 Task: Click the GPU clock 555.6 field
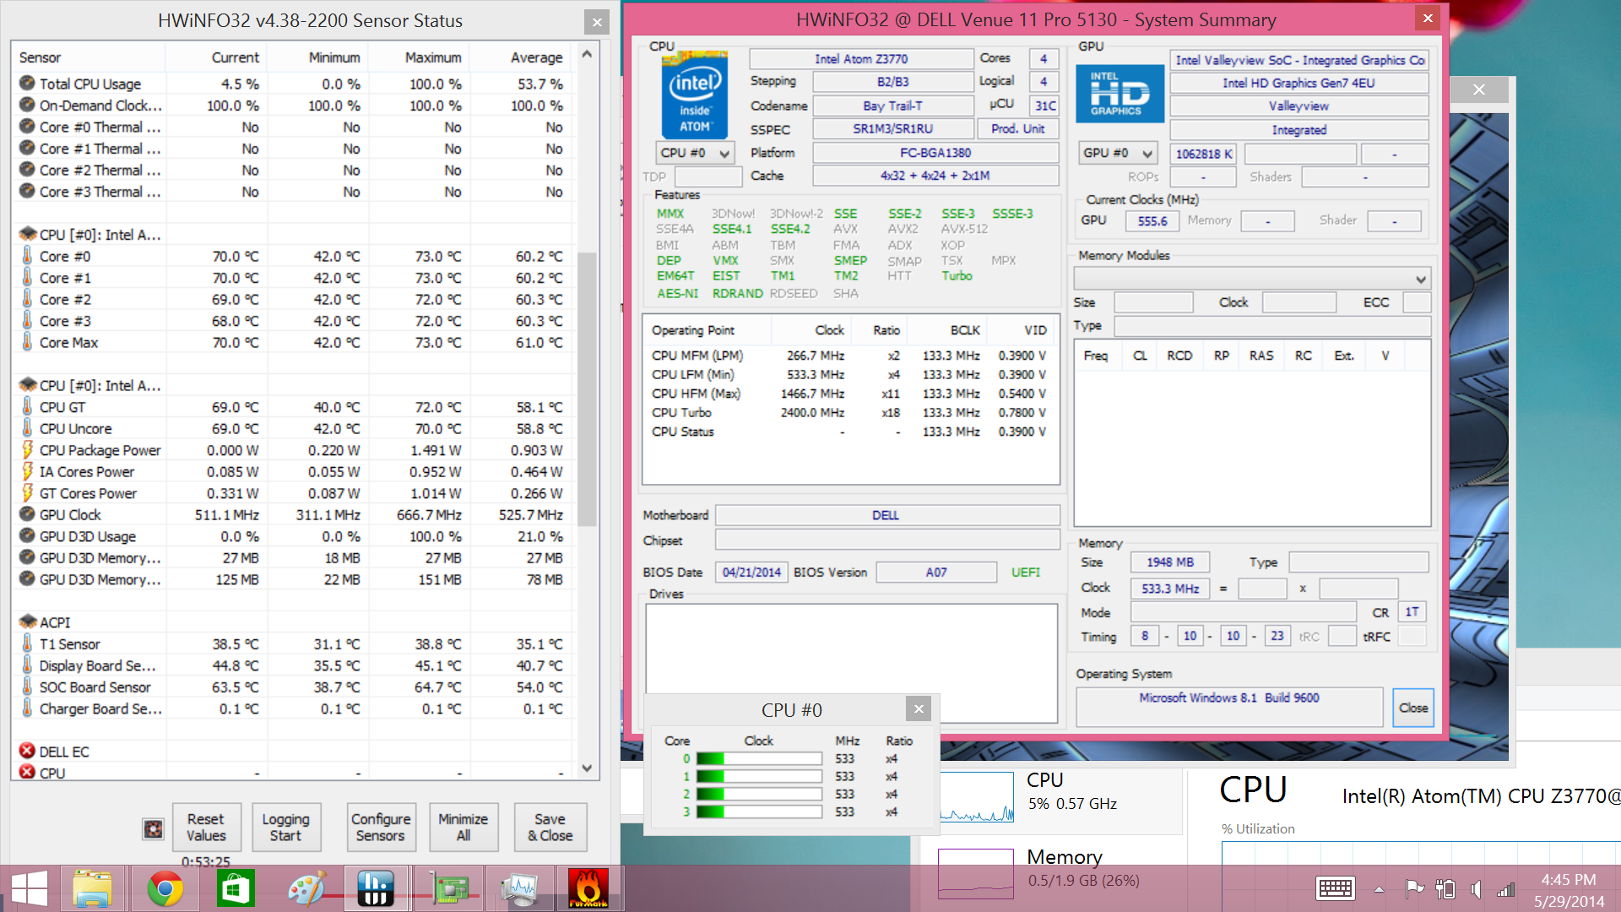pos(1152,221)
